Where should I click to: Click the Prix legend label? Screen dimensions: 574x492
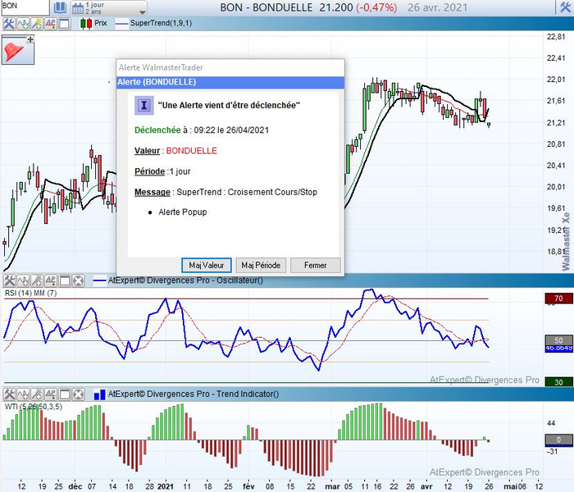click(x=101, y=23)
